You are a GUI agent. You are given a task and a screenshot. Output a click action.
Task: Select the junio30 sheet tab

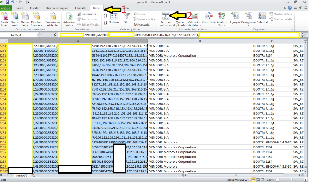[x=22, y=175]
